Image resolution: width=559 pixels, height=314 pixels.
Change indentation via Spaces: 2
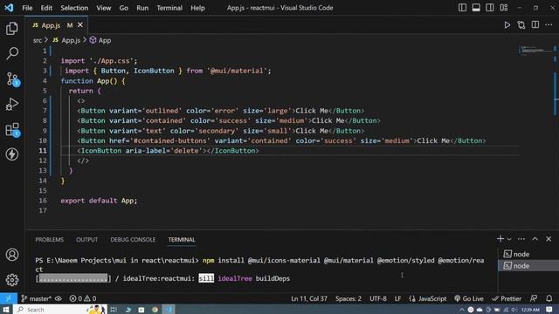(x=348, y=298)
